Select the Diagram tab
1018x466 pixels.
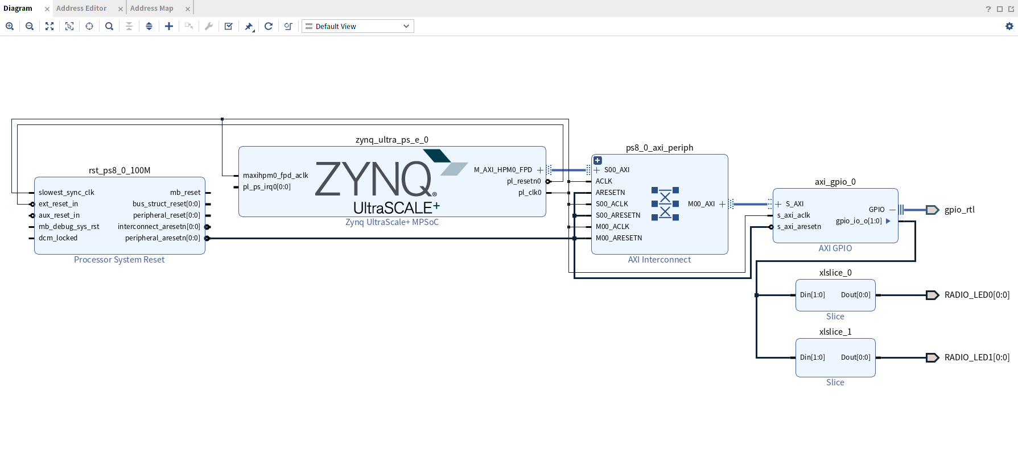click(x=18, y=9)
